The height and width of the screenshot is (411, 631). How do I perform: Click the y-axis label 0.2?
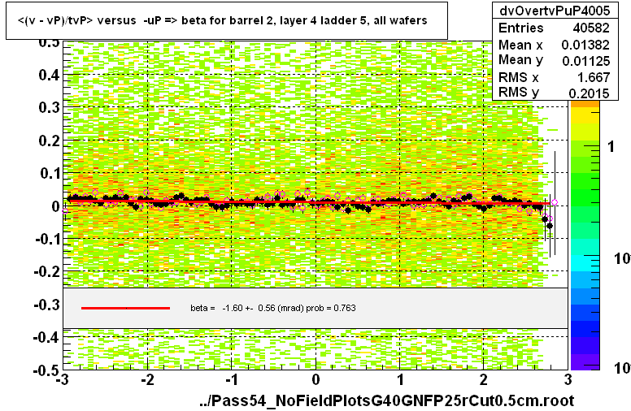tap(49, 141)
